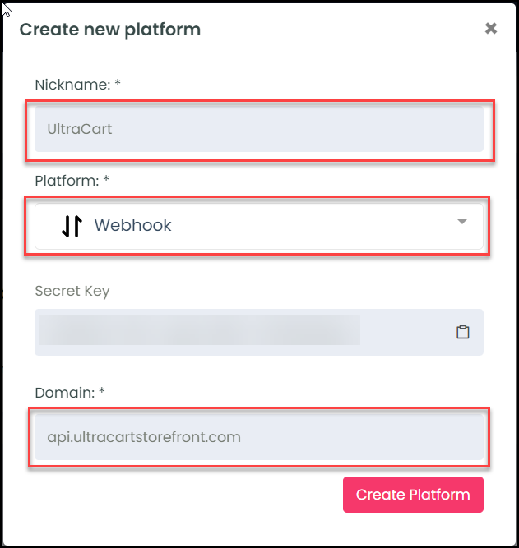Click the required asterisk beside Domain
519x548 pixels.
102,391
